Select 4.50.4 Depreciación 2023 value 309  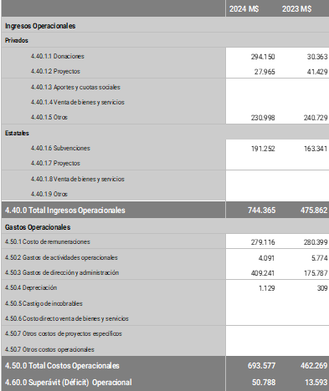click(x=322, y=288)
